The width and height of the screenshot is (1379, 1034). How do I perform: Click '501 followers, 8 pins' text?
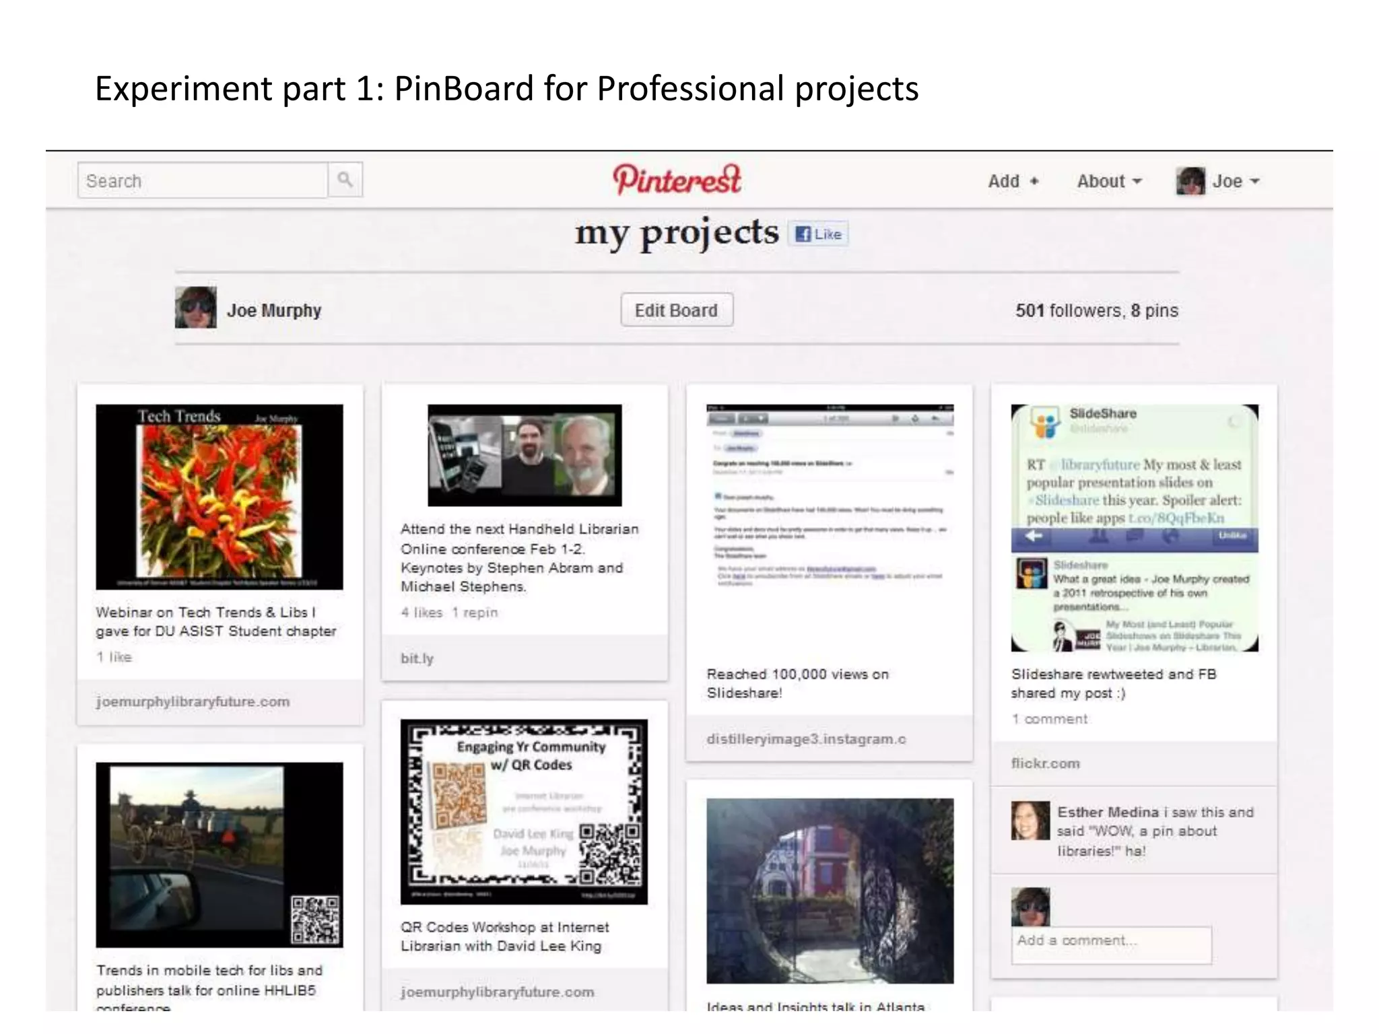[x=1097, y=310]
